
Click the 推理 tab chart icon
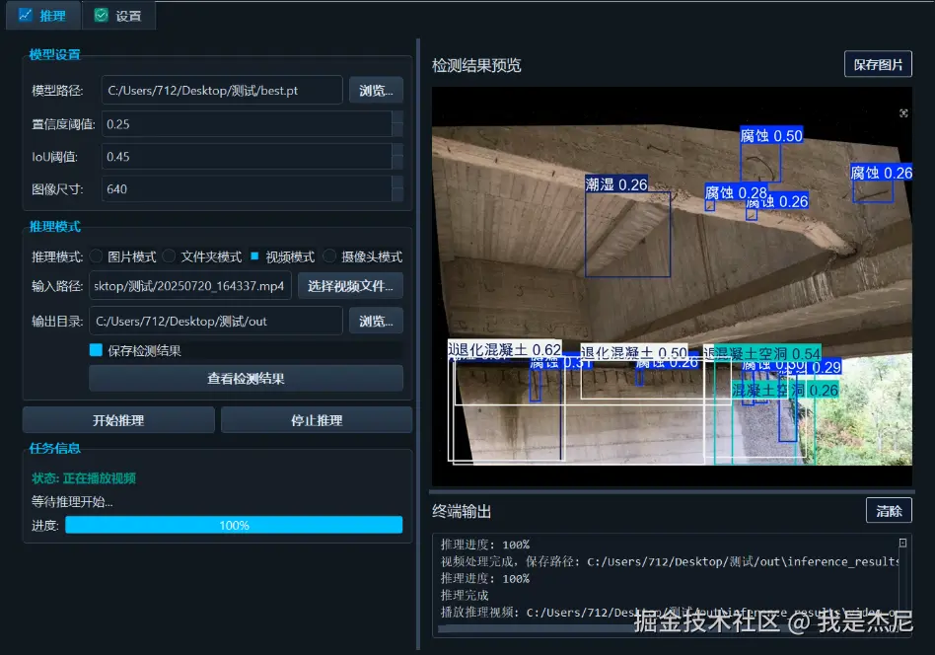tap(25, 15)
